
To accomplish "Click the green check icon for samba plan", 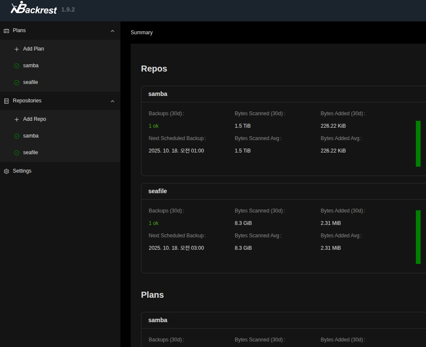I will [x=17, y=66].
